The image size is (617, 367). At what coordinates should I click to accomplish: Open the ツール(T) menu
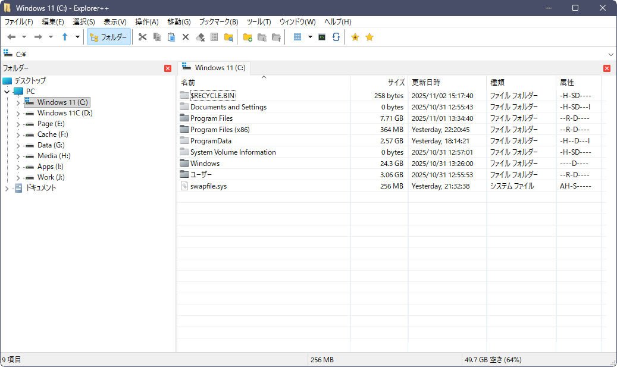coord(259,21)
